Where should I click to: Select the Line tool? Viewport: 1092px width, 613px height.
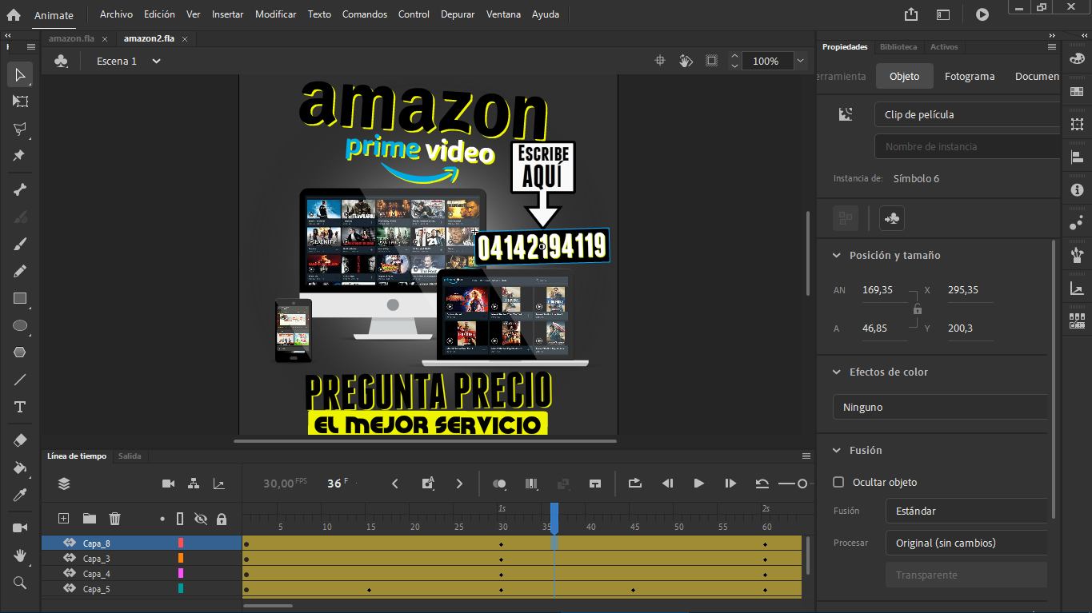click(x=20, y=380)
